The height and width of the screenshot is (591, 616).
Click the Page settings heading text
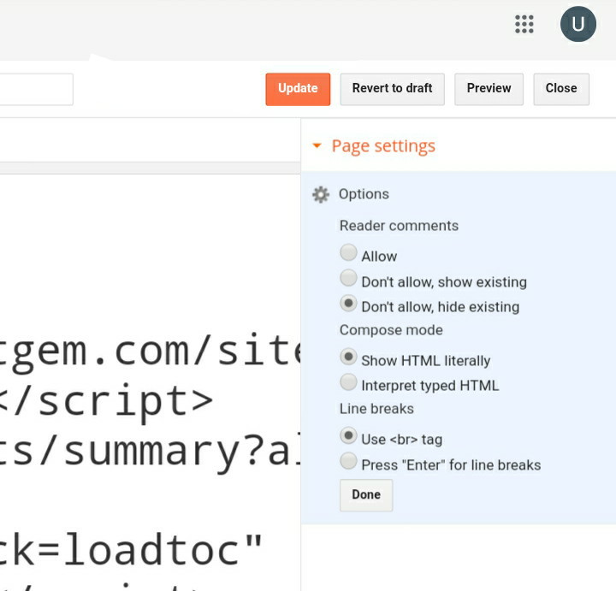point(383,146)
